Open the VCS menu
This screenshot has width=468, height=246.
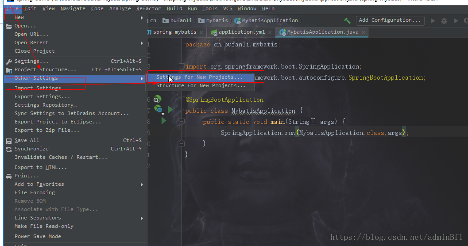pyautogui.click(x=228, y=9)
